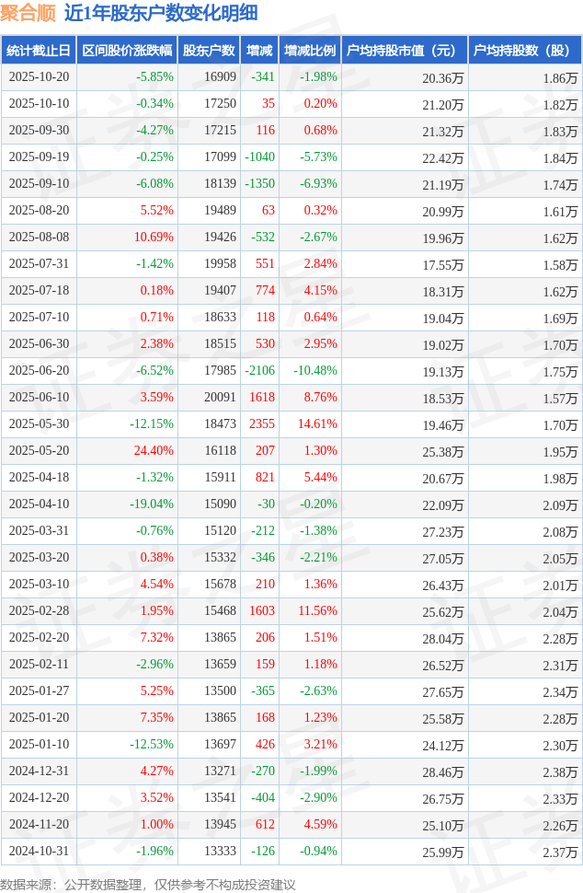This screenshot has width=583, height=893.
Task: Select the 2024-10-31 date cell
Action: 39,852
